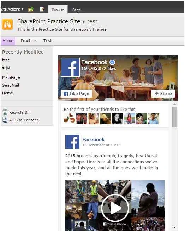Click the test breadcrumb title
Image resolution: width=185 pixels, height=250 pixels.
[92, 21]
